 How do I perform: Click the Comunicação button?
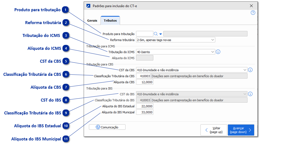[x=107, y=127]
